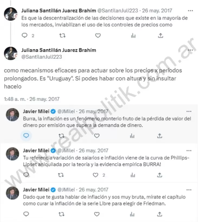Image resolution: width=198 pixels, height=222 pixels.
Task: Open the 1:48 a. m. 26 may. 2017 timestamp
Action: (32, 99)
